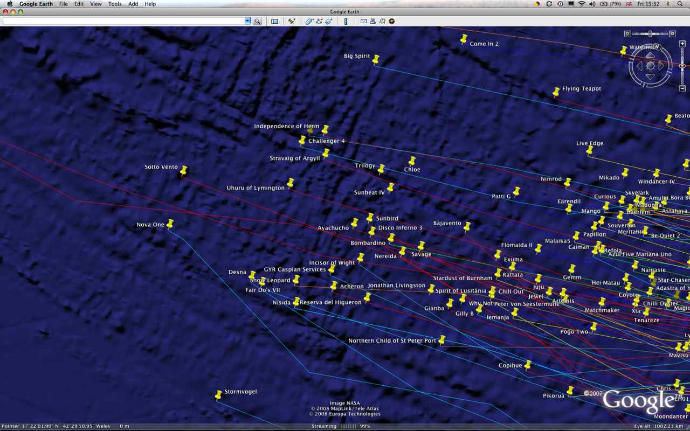
Task: Add an image overlay from toolbar
Action: pyautogui.click(x=328, y=21)
